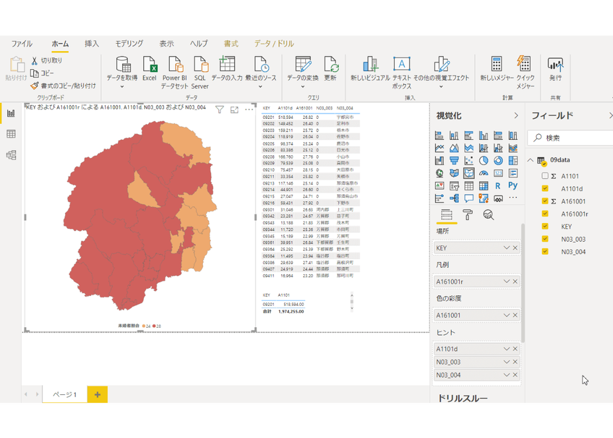Collapse the 視覚化 pane with chevron
Image resolution: width=613 pixels, height=438 pixels.
516,115
